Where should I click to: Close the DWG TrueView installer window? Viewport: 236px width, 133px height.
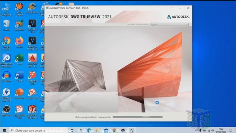point(188,8)
